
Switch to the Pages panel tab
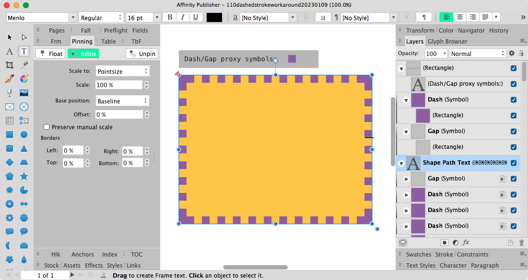56,30
